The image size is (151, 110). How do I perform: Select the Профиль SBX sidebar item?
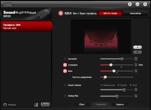[27, 26]
